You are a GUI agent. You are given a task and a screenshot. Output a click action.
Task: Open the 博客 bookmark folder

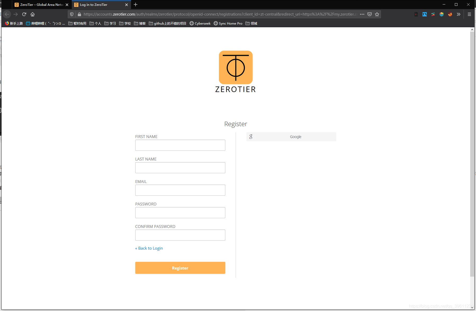140,23
